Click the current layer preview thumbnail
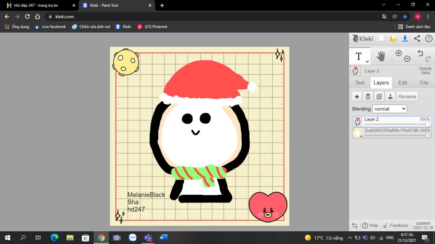 (x=356, y=71)
